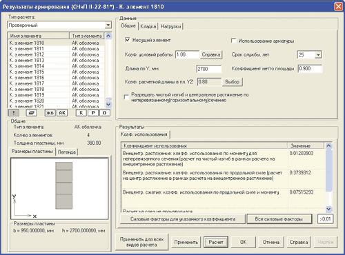
Task: Toggle the P filter button
Action: tap(93, 113)
